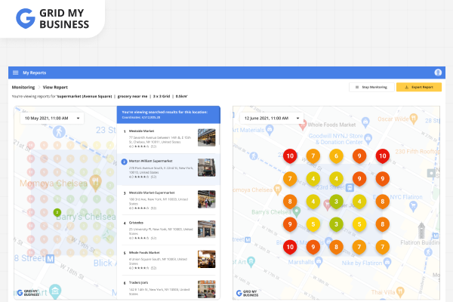Click the NYC Flatiron shopping cart marker

(x=414, y=206)
